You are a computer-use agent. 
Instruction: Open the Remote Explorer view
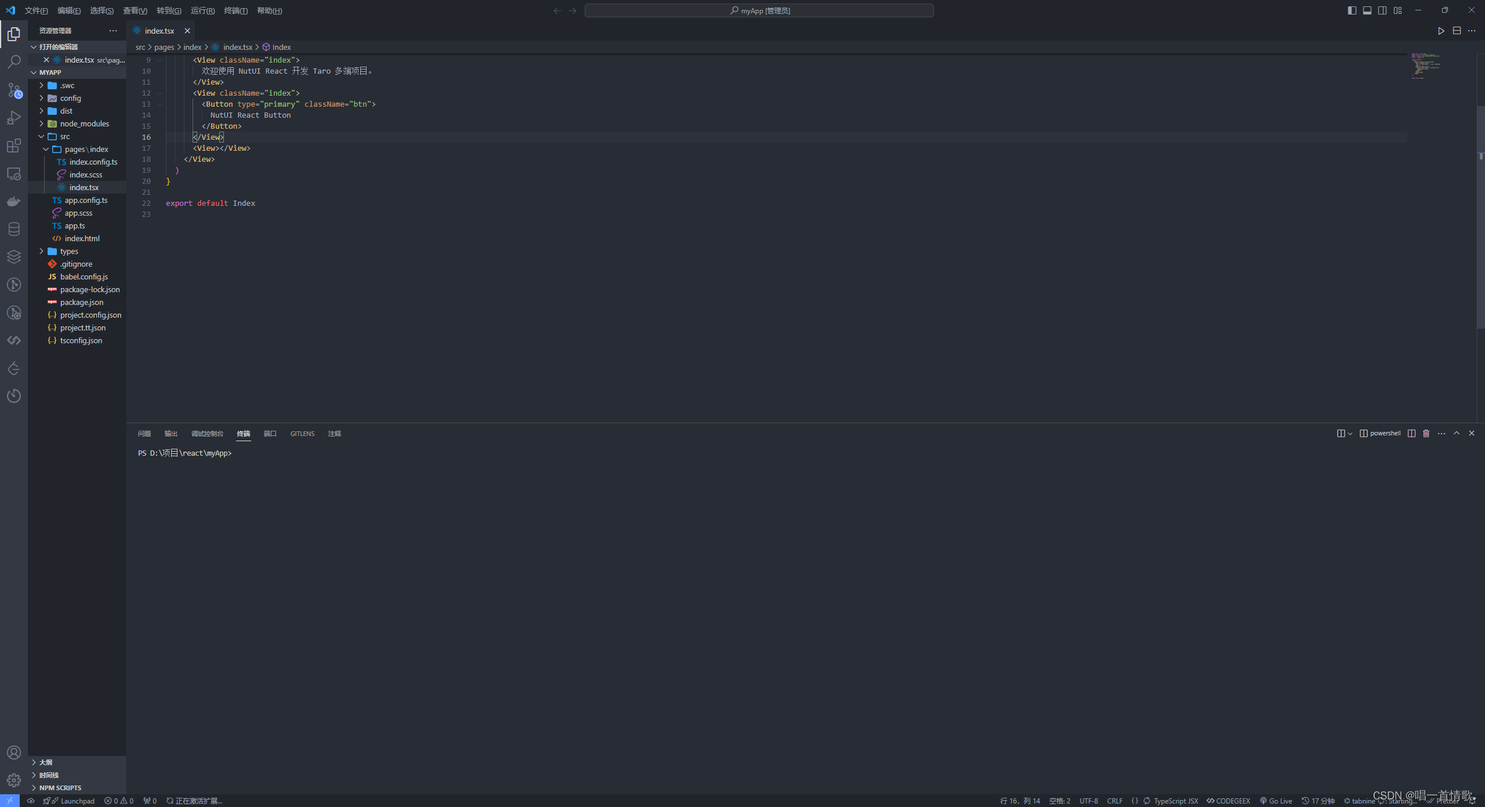(14, 173)
